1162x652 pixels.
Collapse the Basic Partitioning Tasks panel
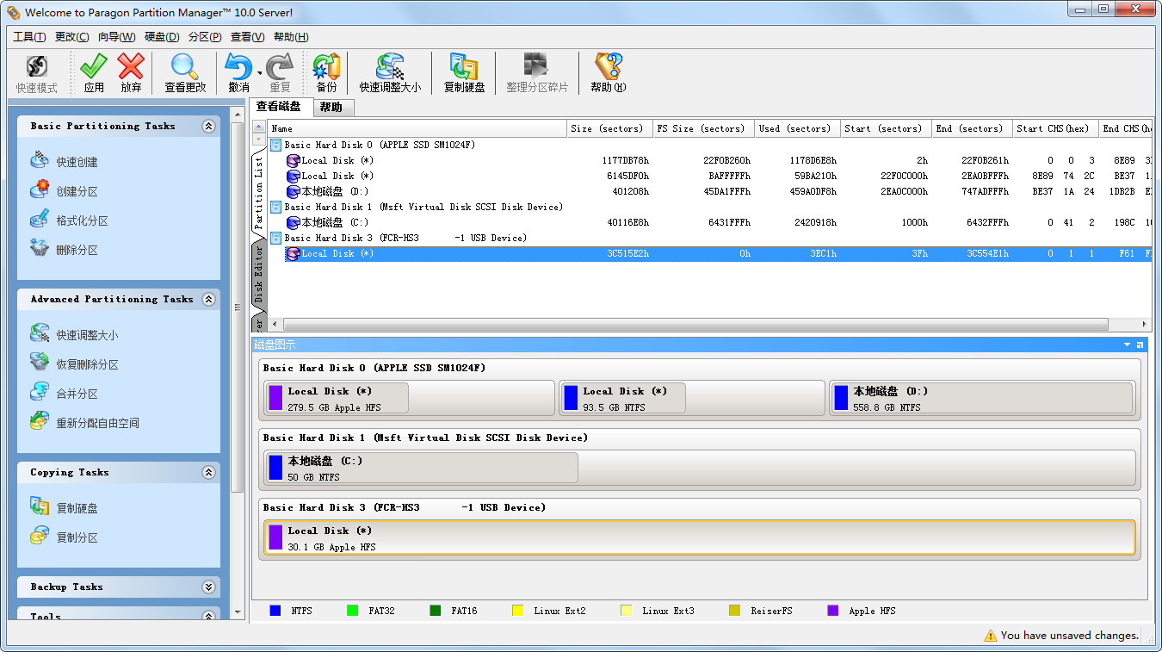pyautogui.click(x=208, y=126)
